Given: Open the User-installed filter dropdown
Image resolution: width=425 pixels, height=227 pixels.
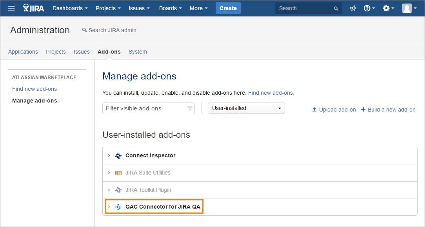Looking at the screenshot, I should 246,108.
